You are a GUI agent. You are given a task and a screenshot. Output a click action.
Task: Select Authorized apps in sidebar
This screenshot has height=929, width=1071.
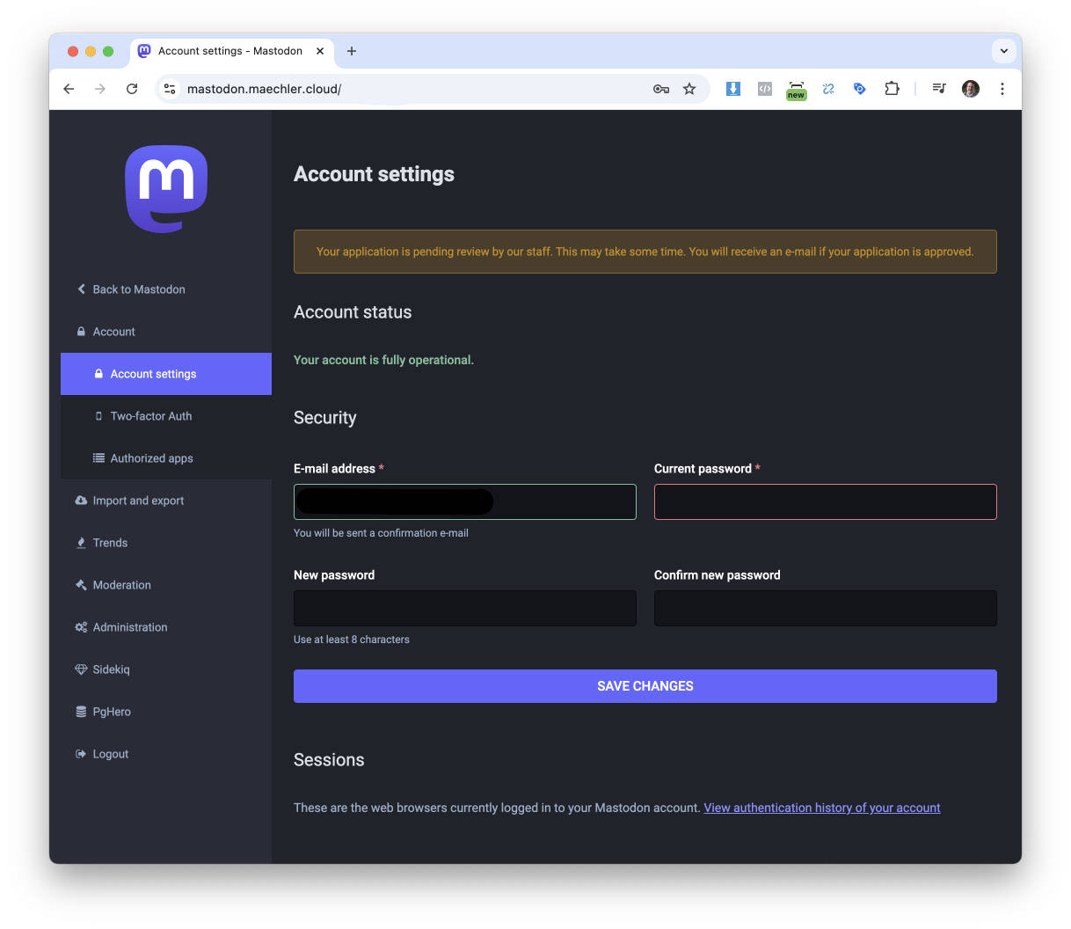(x=151, y=458)
